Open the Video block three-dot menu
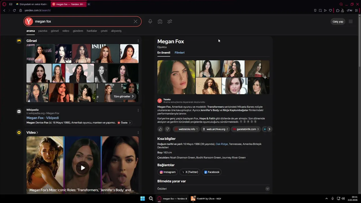Image resolution: width=361 pixels, height=203 pixels. [x=138, y=133]
